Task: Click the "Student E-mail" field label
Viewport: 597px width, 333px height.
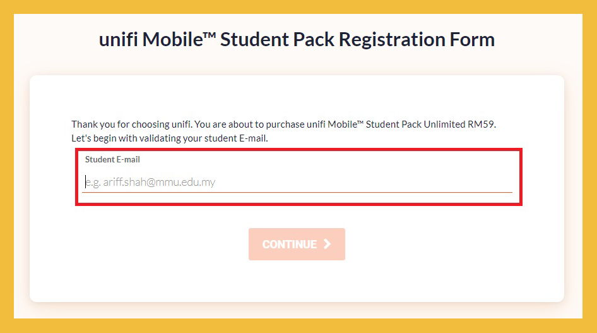Action: [x=112, y=160]
